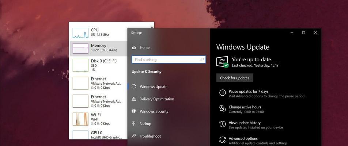Image resolution: width=348 pixels, height=146 pixels.
Task: Select the GPU 0 graph thumbnail
Action: 80,135
